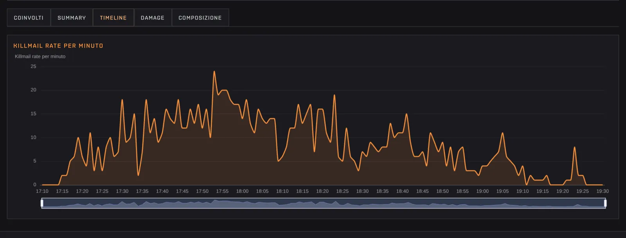The image size is (626, 238).
Task: Click the value 20 on the vertical axis
Action: point(33,90)
